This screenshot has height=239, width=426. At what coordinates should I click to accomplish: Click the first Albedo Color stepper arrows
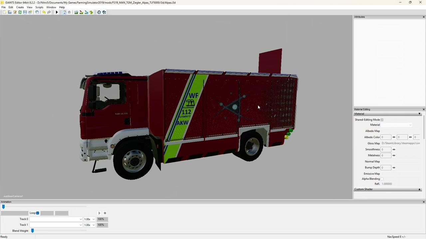[x=394, y=137]
